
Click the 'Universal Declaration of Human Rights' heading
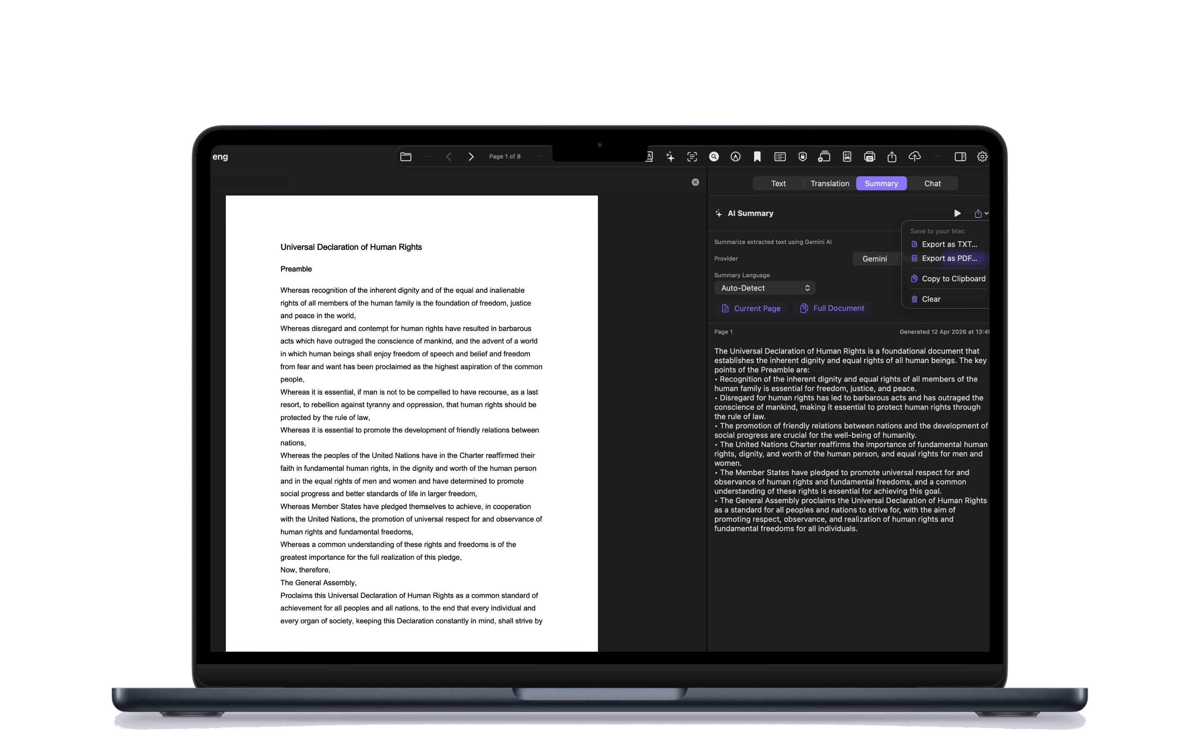click(351, 247)
